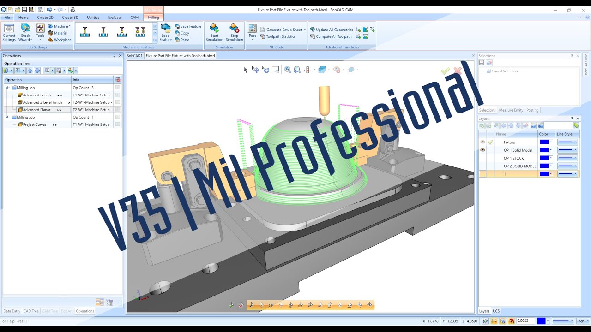Select the OP 2 SOLID MODEL layer name

pyautogui.click(x=520, y=166)
